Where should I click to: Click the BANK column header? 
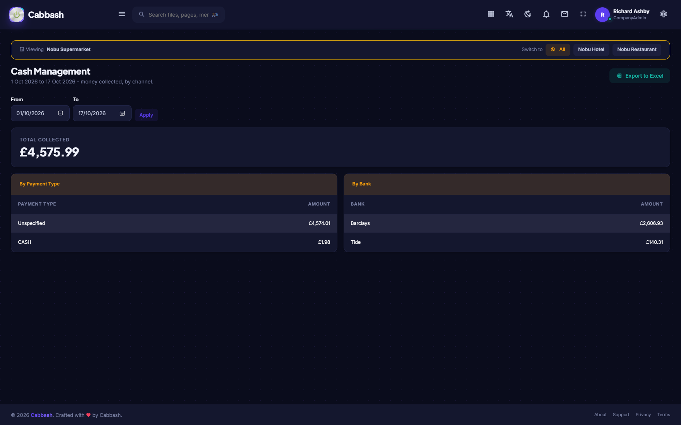point(358,204)
